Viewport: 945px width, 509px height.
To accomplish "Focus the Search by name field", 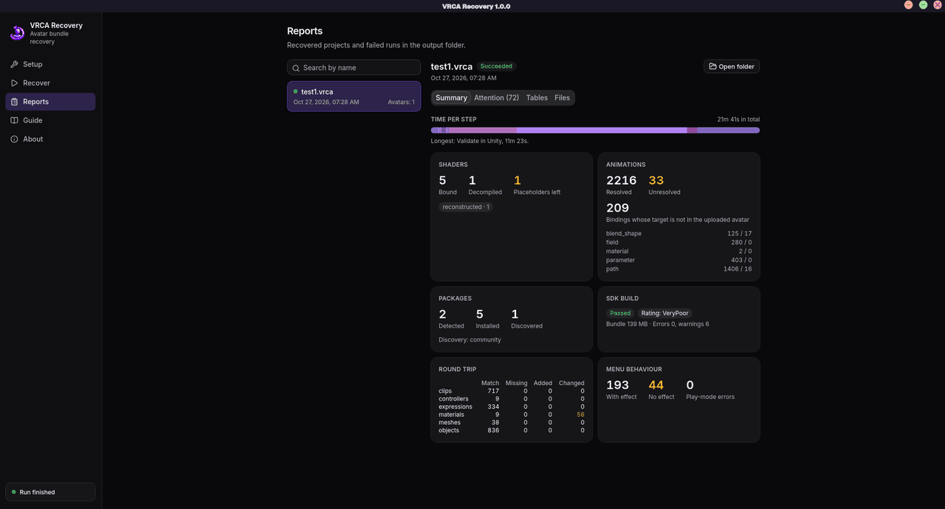I will (x=354, y=68).
